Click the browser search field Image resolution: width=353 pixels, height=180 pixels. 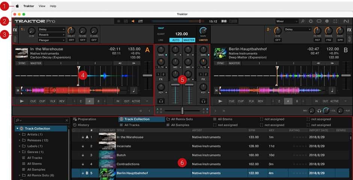[42, 121]
